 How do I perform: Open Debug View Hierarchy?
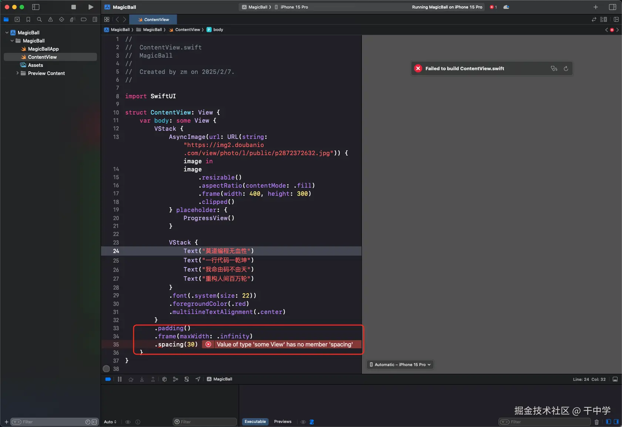click(164, 379)
